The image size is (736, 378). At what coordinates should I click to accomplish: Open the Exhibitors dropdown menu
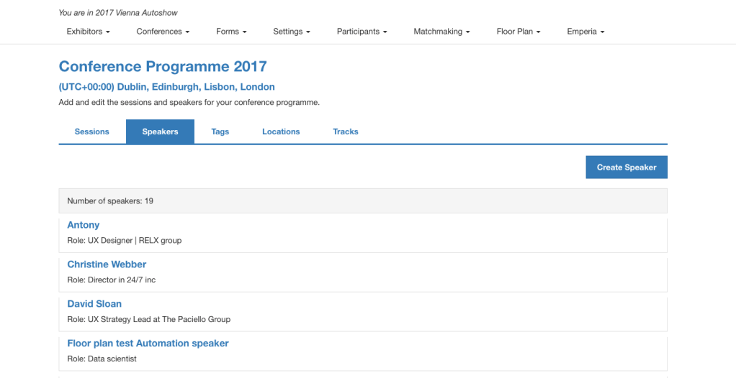88,32
